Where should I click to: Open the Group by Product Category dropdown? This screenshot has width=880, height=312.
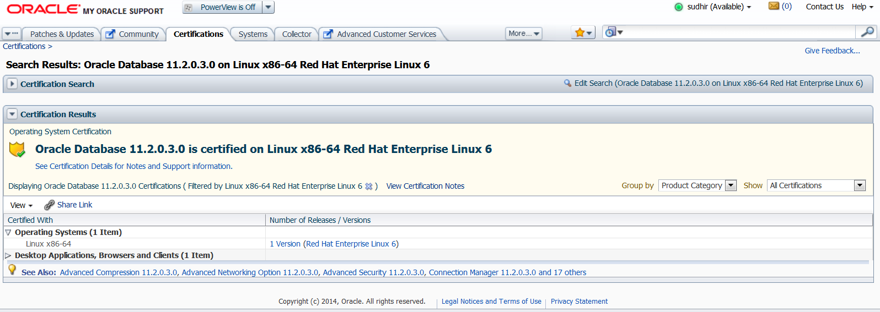pos(731,185)
